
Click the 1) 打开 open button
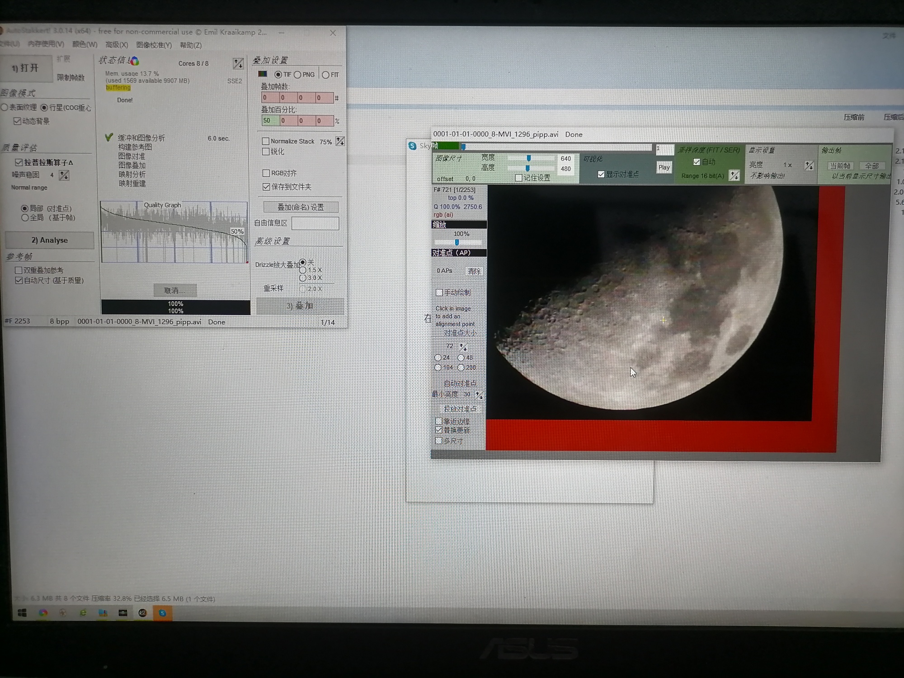[26, 68]
